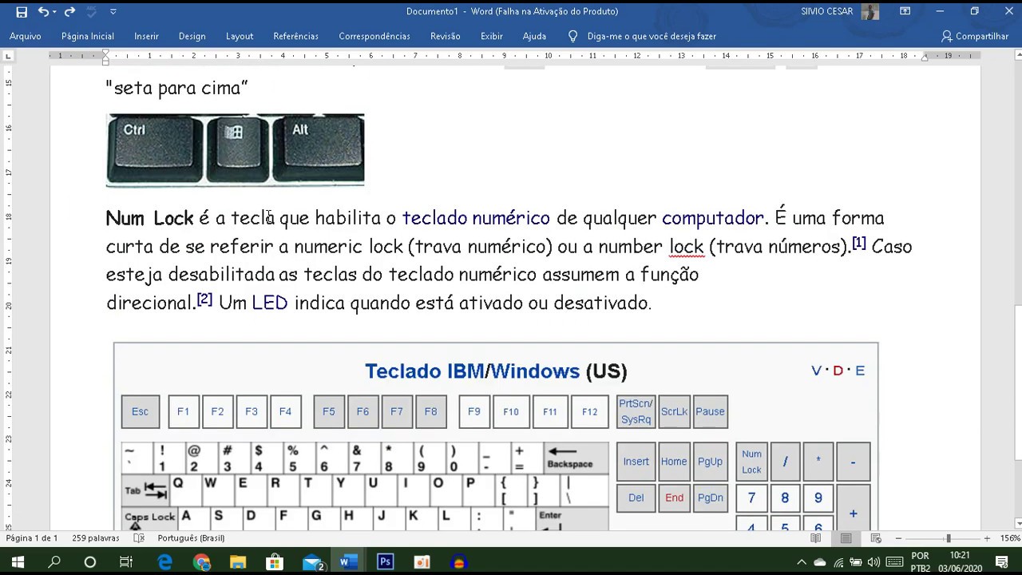The image size is (1022, 575).
Task: Switch to Web Layout view icon
Action: [x=876, y=538]
